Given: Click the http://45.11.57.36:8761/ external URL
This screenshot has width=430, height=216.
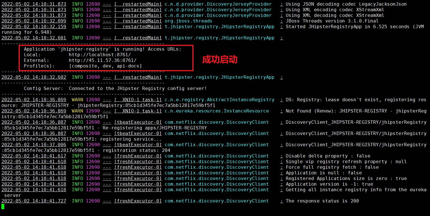Looking at the screenshot, I should point(103,60).
